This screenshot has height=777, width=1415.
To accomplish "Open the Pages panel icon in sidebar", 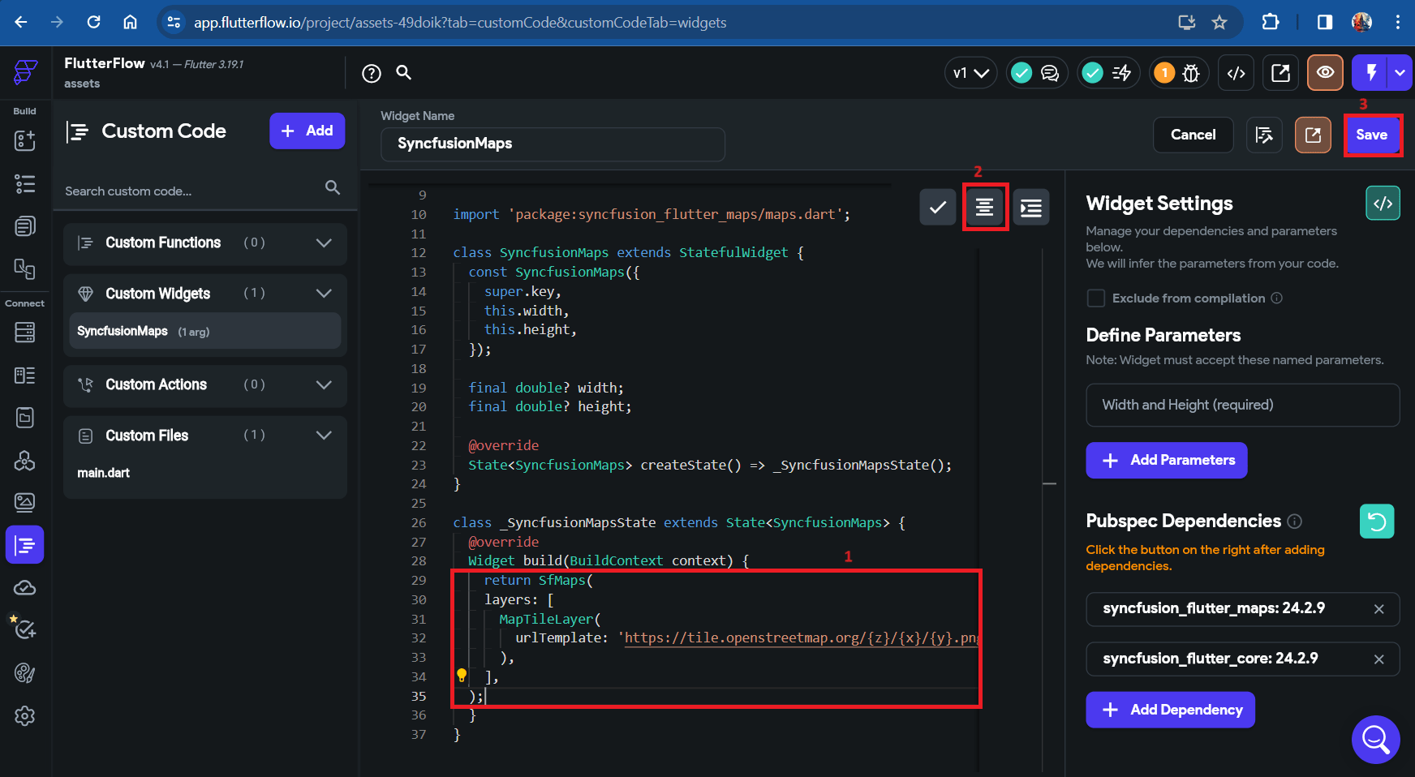I will 25,226.
